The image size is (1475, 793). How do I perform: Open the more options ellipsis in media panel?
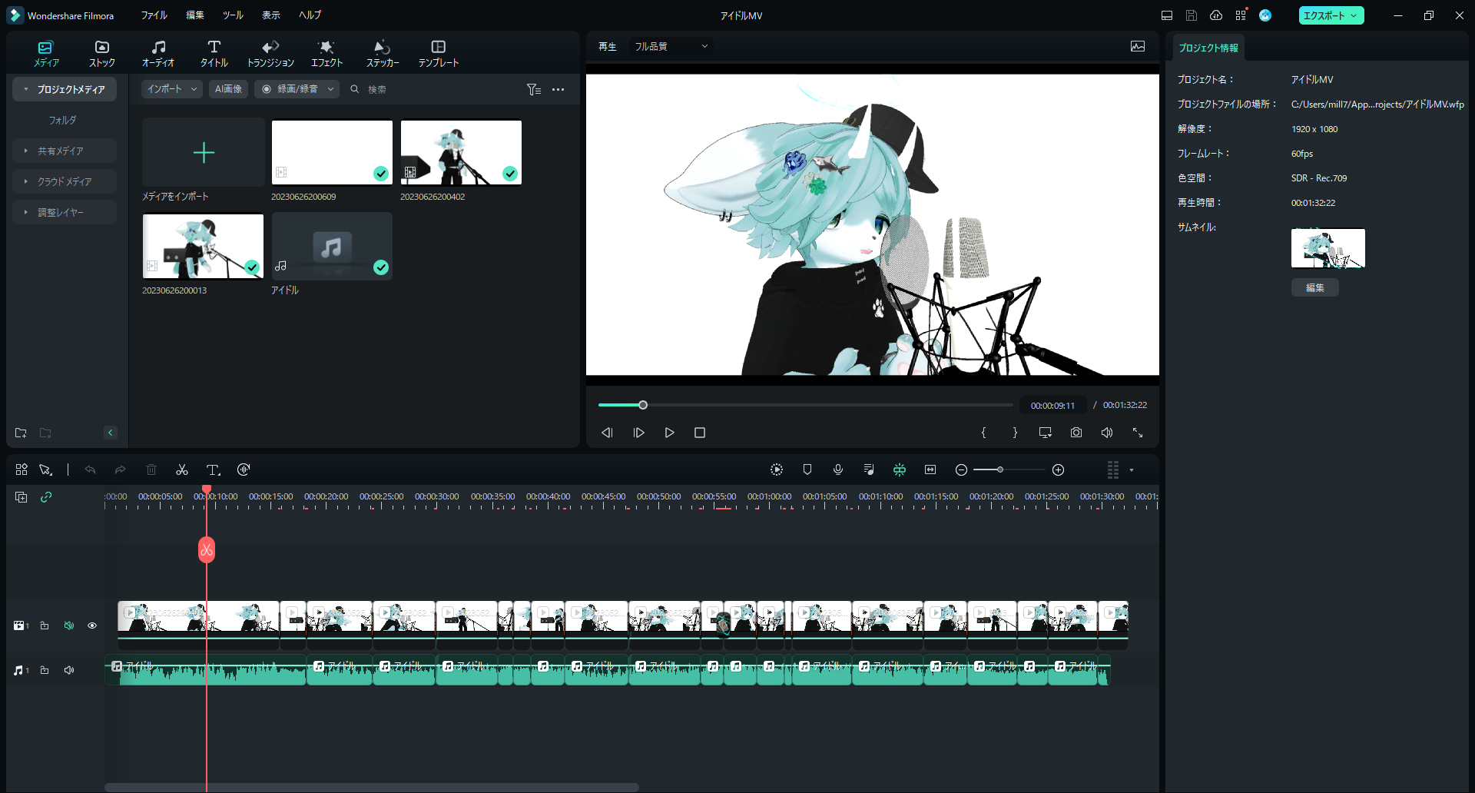pos(558,89)
